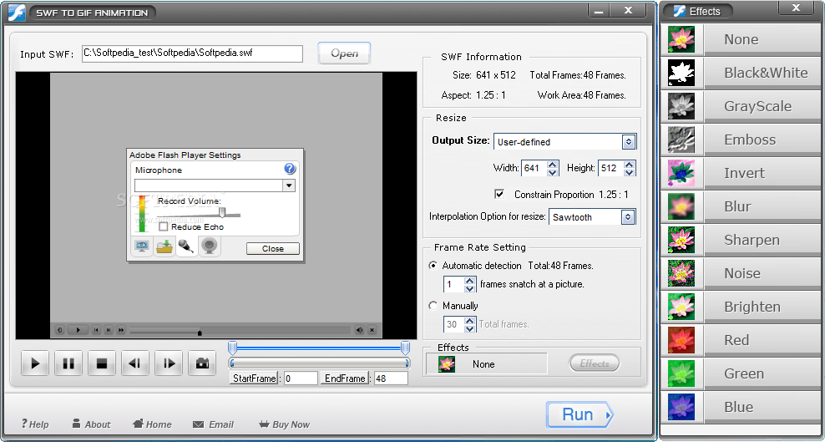Viewport: 825px width, 442px height.
Task: Apply the Red tint effect
Action: pyautogui.click(x=741, y=340)
